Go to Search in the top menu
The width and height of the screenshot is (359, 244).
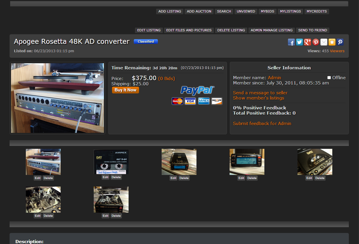pos(224,11)
